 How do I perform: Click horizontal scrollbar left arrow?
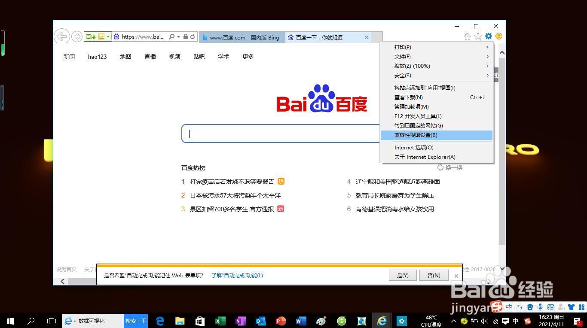click(62, 281)
